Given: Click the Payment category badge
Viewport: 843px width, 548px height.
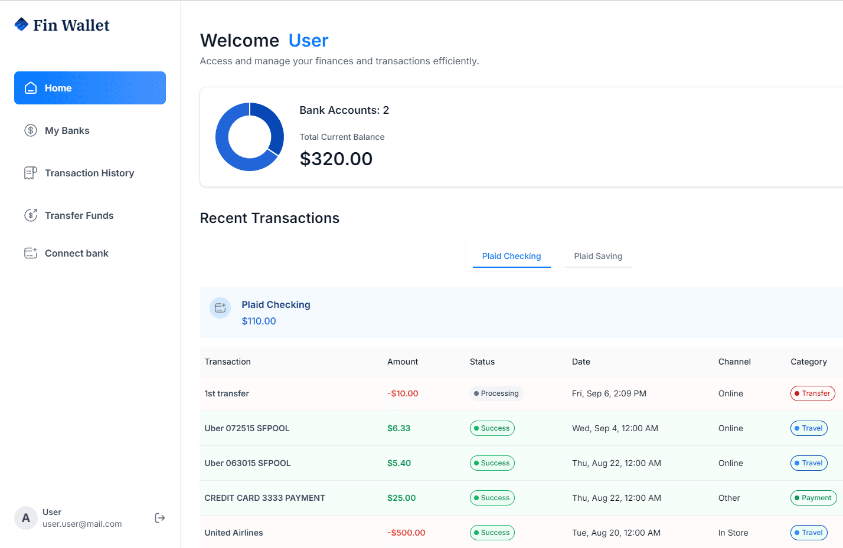Looking at the screenshot, I should point(813,498).
